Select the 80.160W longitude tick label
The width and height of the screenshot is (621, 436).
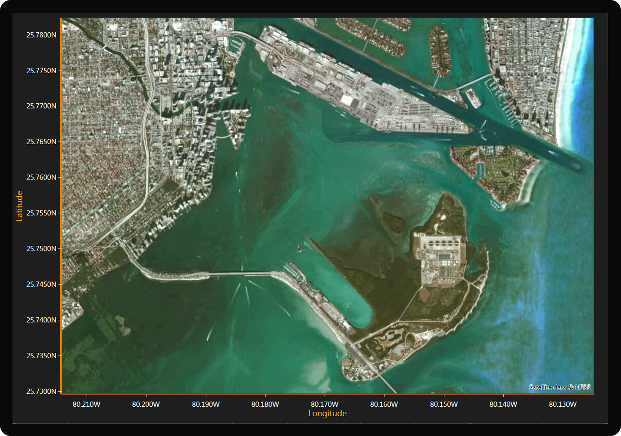(384, 404)
